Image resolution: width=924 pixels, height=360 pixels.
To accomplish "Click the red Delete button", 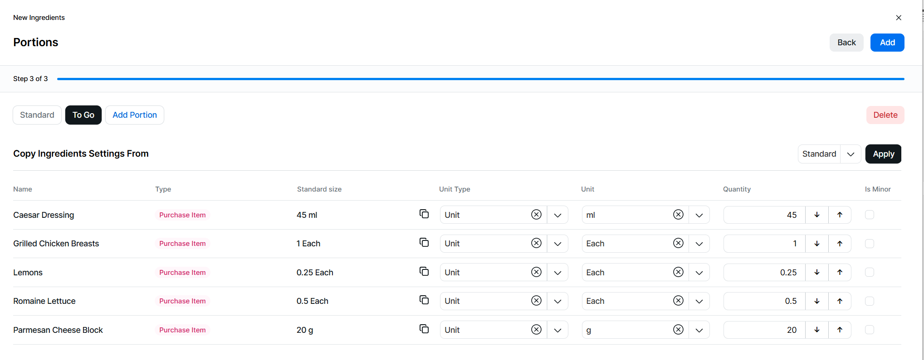I will [885, 115].
